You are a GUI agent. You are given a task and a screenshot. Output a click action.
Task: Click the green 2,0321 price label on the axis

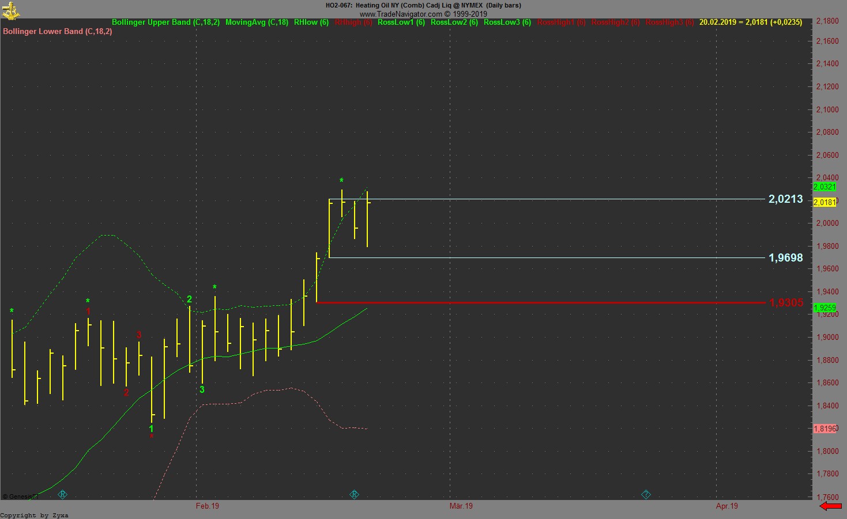click(824, 187)
